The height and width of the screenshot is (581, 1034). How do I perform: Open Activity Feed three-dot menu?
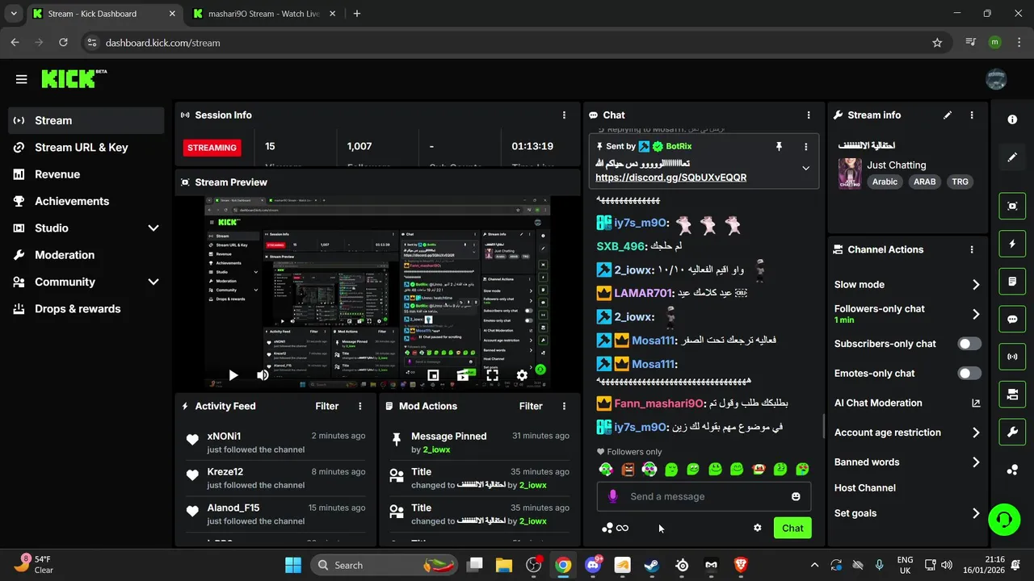click(360, 407)
